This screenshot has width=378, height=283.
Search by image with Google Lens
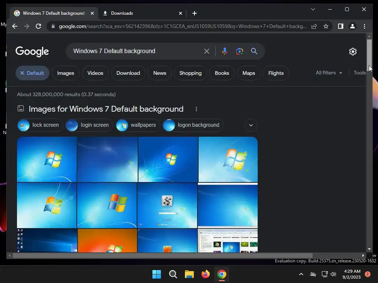coord(239,51)
